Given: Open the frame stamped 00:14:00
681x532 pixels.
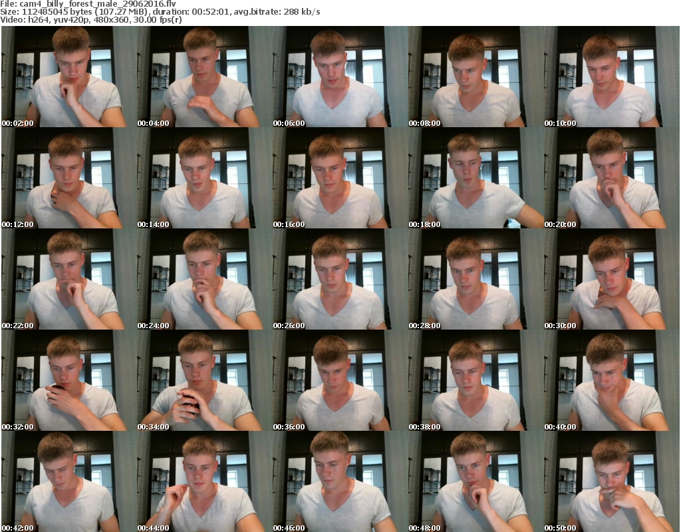Looking at the screenshot, I should (205, 178).
